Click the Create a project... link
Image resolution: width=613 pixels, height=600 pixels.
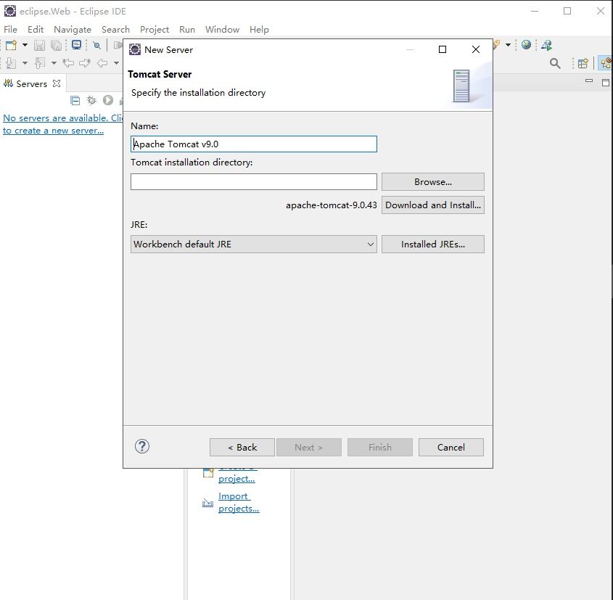coord(236,475)
